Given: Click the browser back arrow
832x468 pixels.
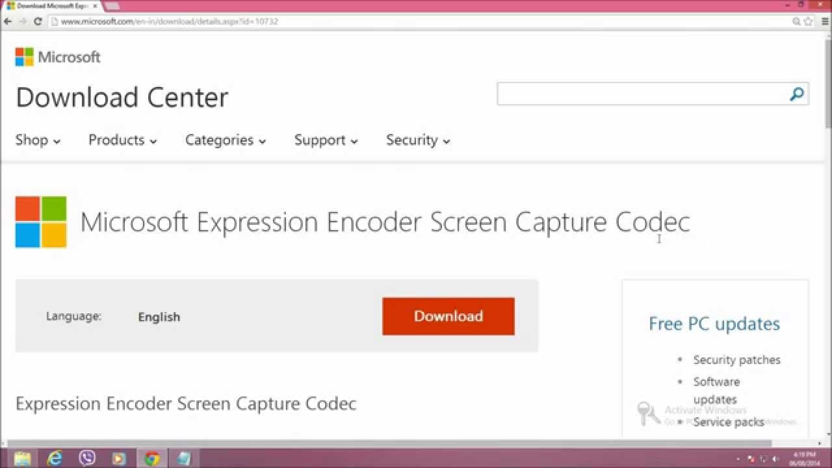Looking at the screenshot, I should (x=8, y=21).
